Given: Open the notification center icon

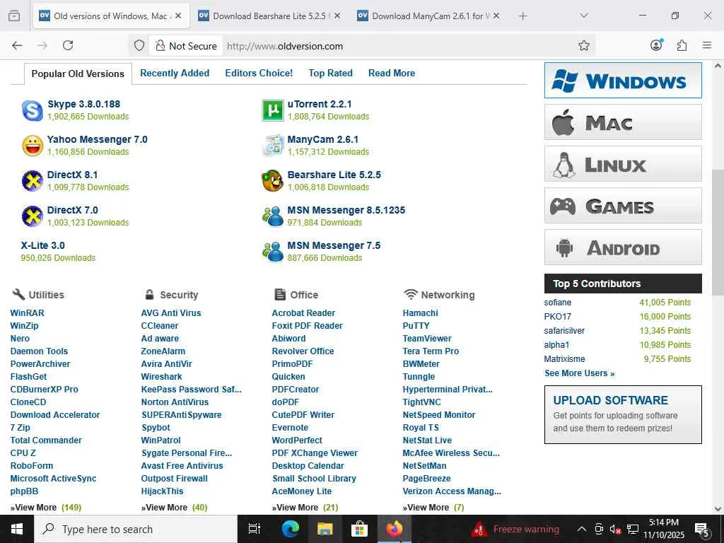Looking at the screenshot, I should pos(702,529).
